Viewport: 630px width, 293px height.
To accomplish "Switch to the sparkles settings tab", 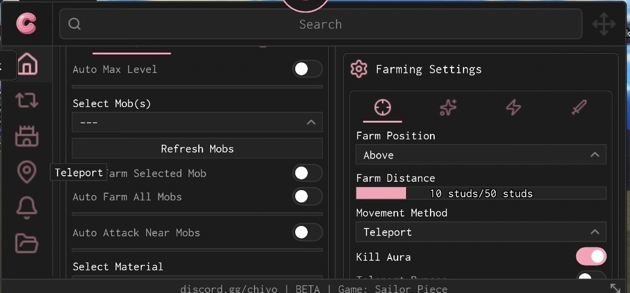I will tap(448, 108).
